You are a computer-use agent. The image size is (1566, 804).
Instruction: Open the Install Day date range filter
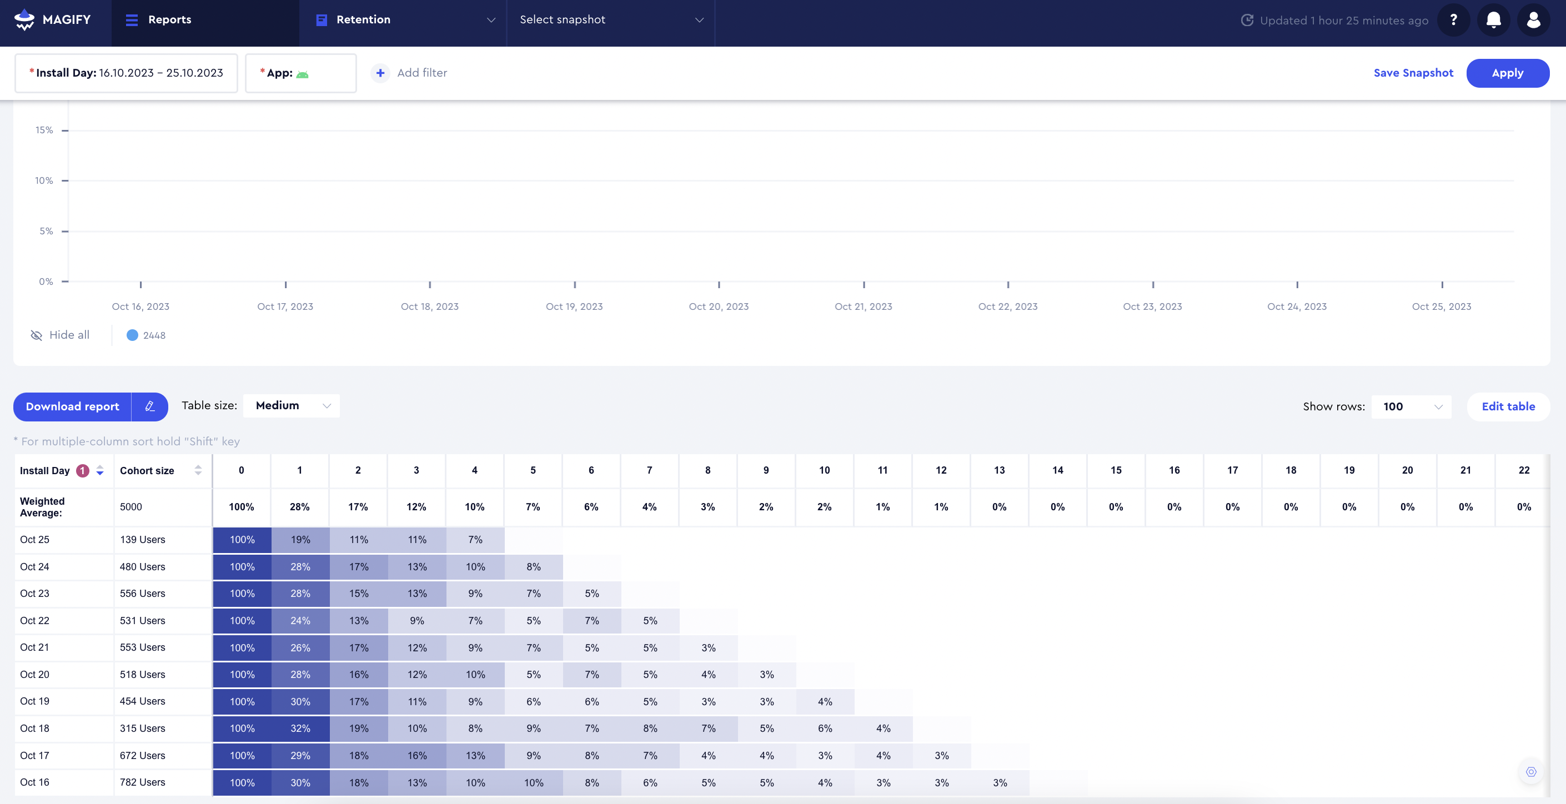(x=127, y=73)
